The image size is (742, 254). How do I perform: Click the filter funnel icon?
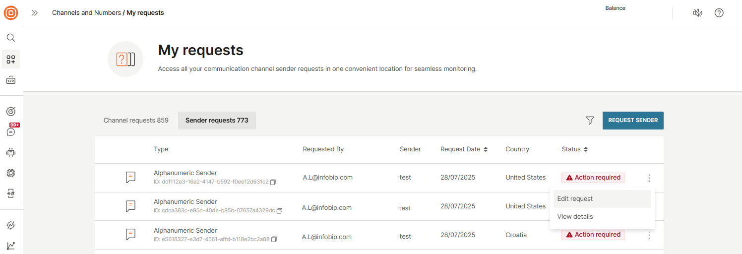(590, 121)
